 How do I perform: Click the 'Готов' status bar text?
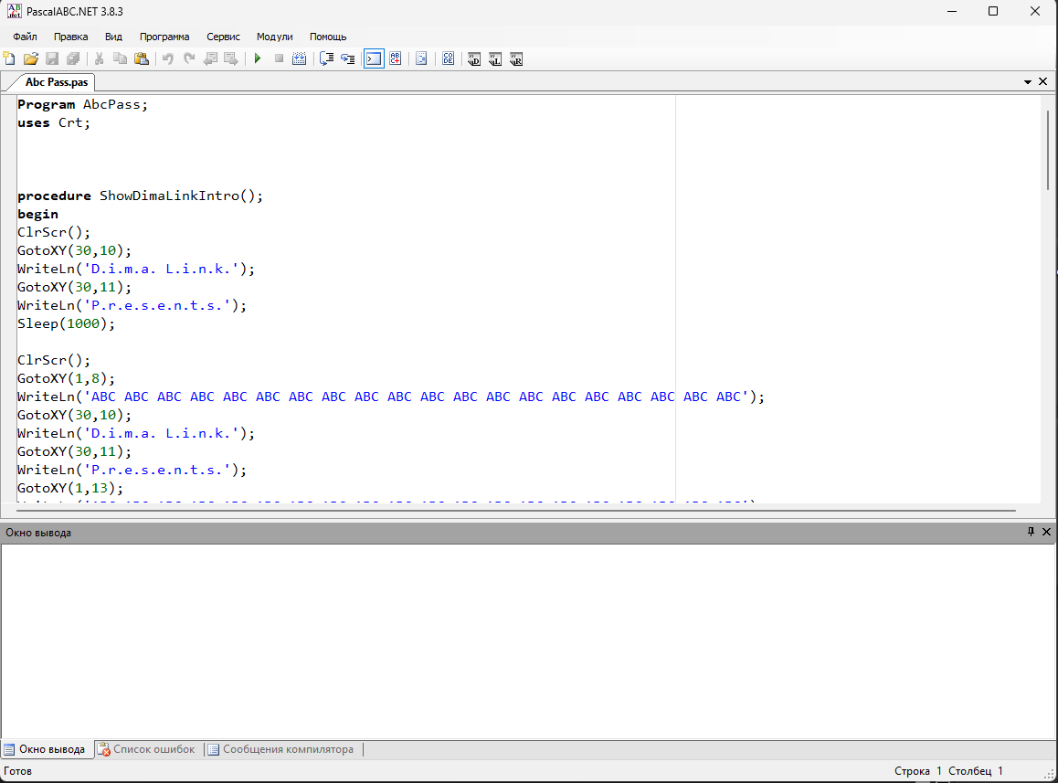[x=17, y=771]
